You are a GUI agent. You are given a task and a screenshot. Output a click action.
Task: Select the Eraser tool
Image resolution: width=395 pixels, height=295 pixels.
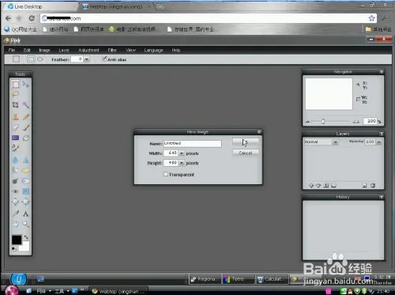pos(16,127)
